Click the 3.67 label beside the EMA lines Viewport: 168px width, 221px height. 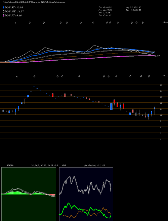(x=157, y=56)
